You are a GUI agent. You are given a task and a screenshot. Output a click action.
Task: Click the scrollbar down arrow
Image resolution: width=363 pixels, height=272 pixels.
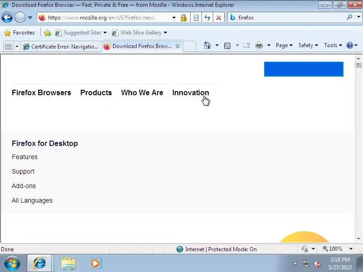pos(358,239)
